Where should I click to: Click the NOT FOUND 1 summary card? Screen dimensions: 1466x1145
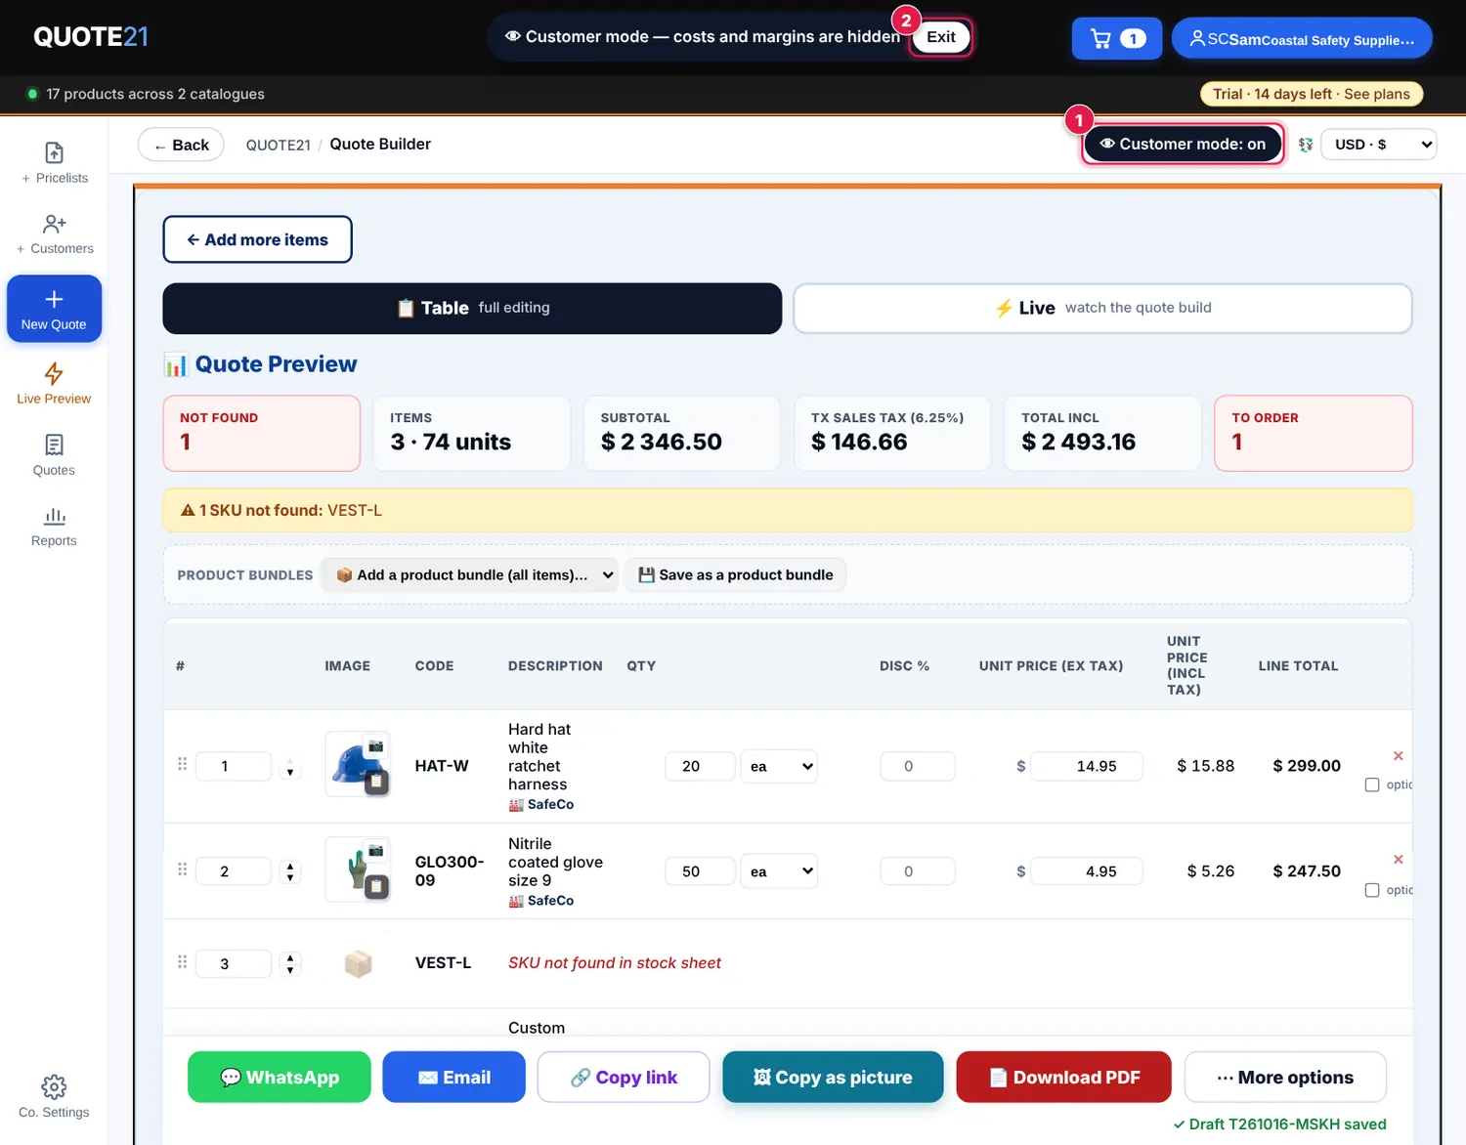coord(262,433)
